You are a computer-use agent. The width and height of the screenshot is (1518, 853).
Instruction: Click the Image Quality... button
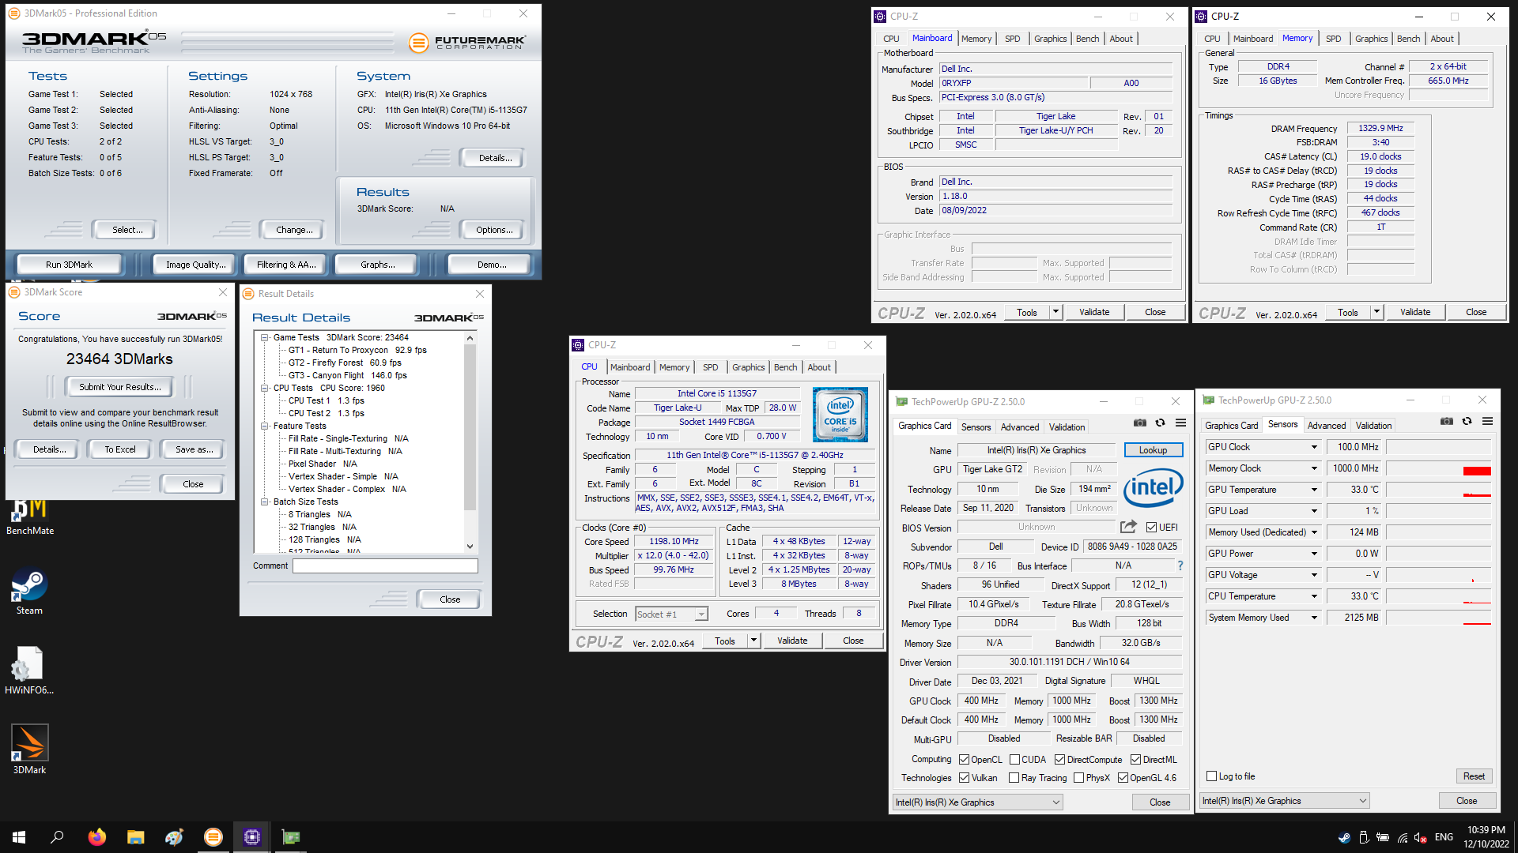coord(195,265)
